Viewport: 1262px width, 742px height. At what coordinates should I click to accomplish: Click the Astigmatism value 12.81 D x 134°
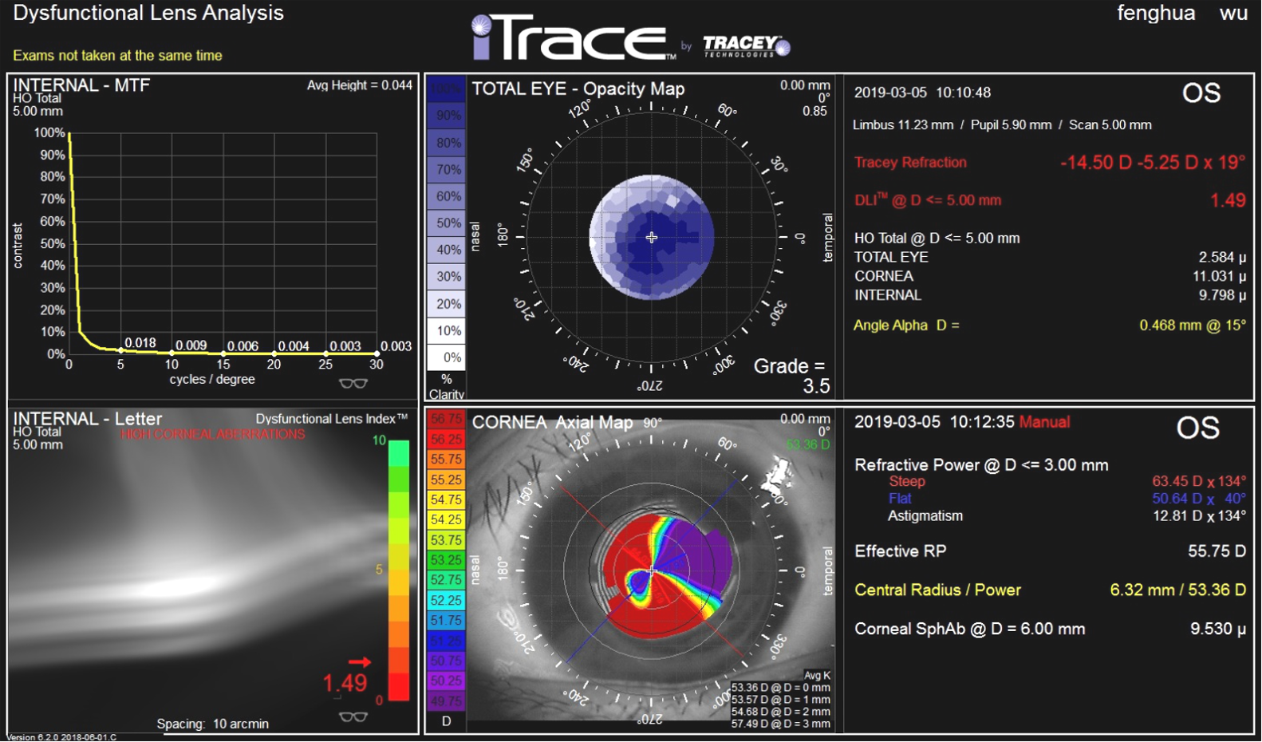[x=1199, y=516]
